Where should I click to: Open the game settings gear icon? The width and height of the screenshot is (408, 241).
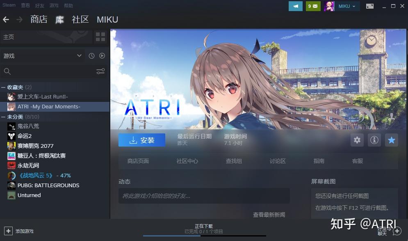pos(357,140)
